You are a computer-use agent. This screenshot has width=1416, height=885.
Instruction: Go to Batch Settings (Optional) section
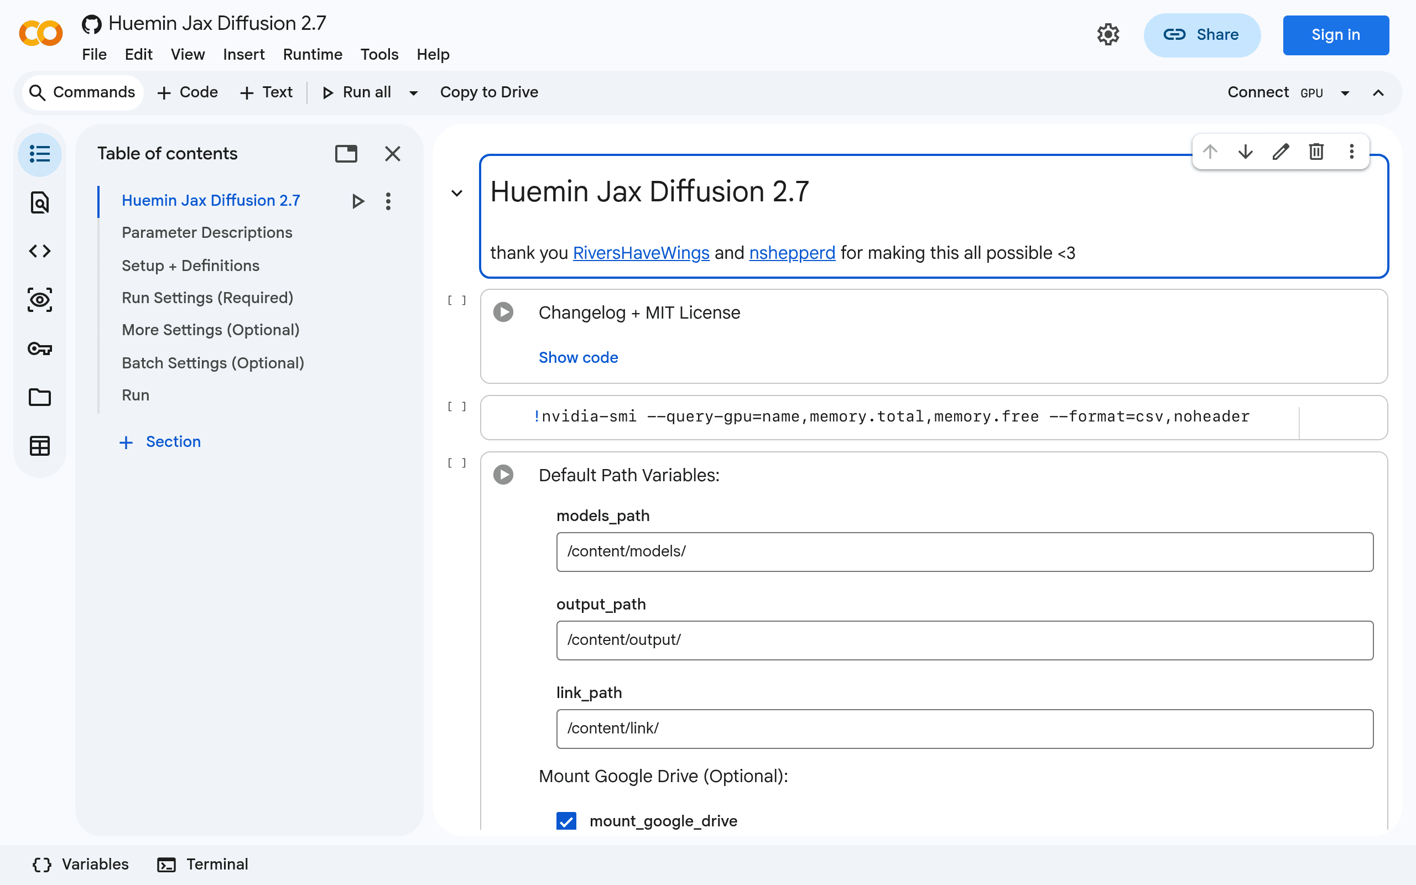click(213, 363)
